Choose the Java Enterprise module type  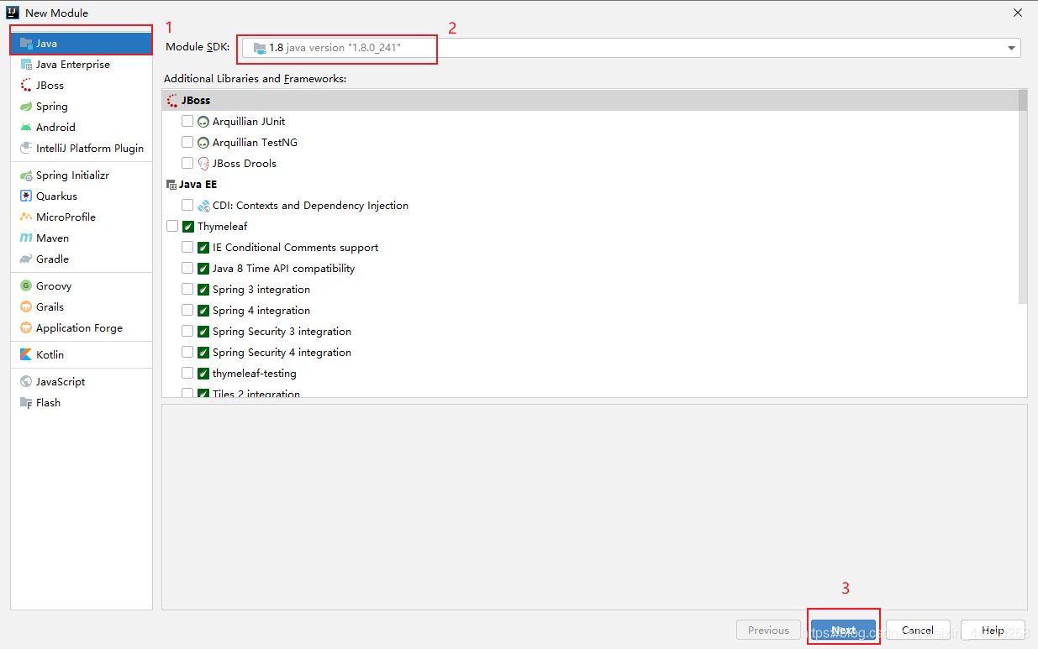tap(82, 64)
